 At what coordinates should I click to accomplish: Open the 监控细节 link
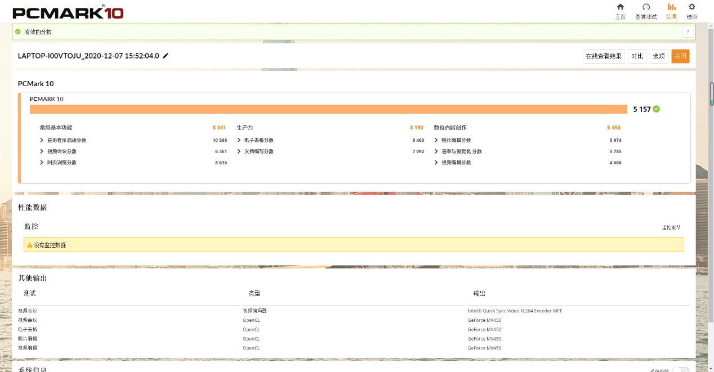coord(671,227)
